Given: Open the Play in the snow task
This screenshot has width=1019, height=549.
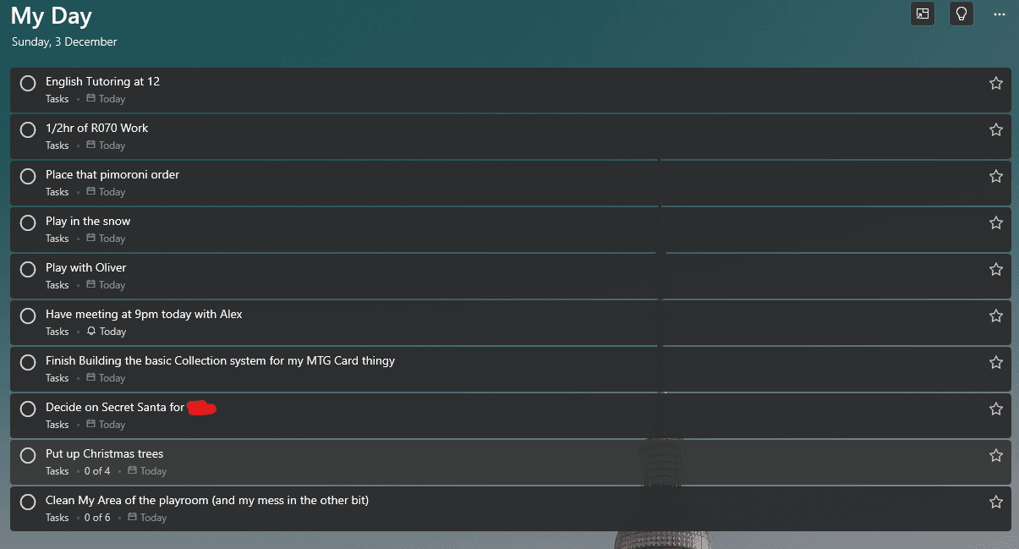Looking at the screenshot, I should click(88, 221).
